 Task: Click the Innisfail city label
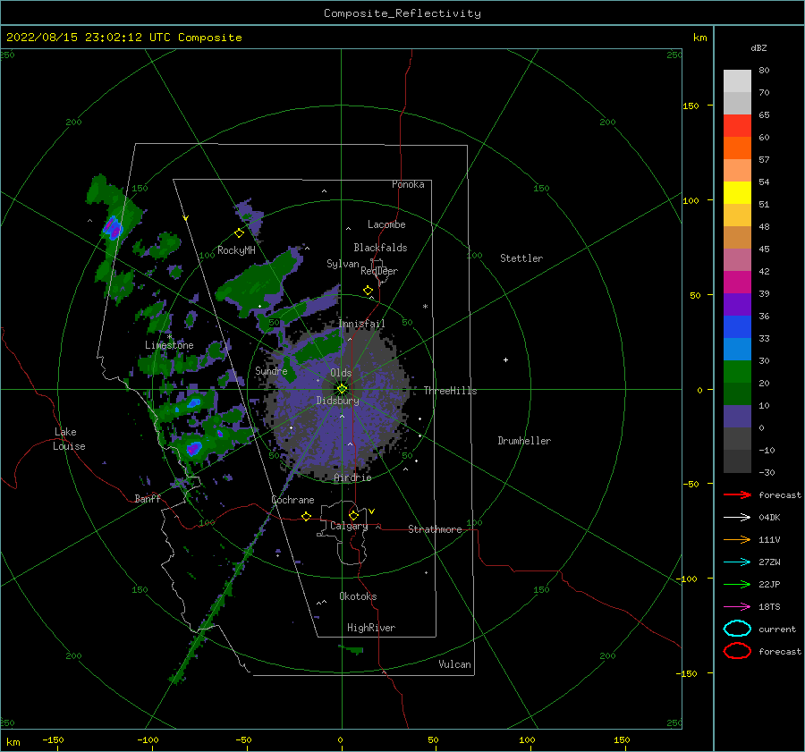[361, 324]
